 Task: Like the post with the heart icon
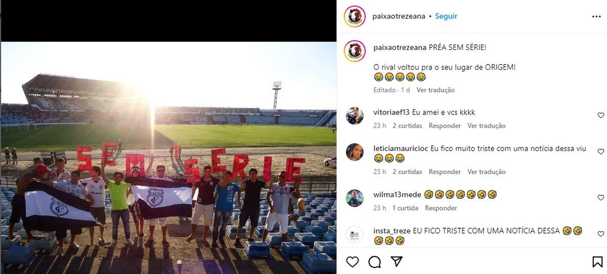click(x=353, y=261)
